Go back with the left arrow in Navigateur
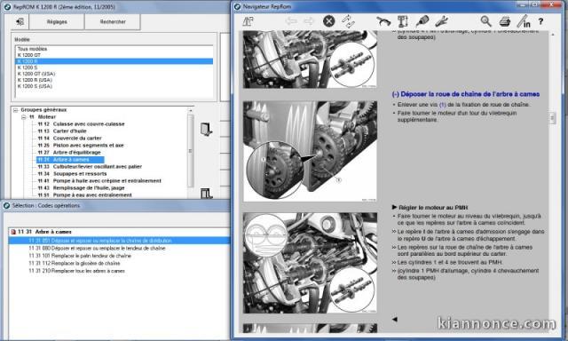 point(291,21)
